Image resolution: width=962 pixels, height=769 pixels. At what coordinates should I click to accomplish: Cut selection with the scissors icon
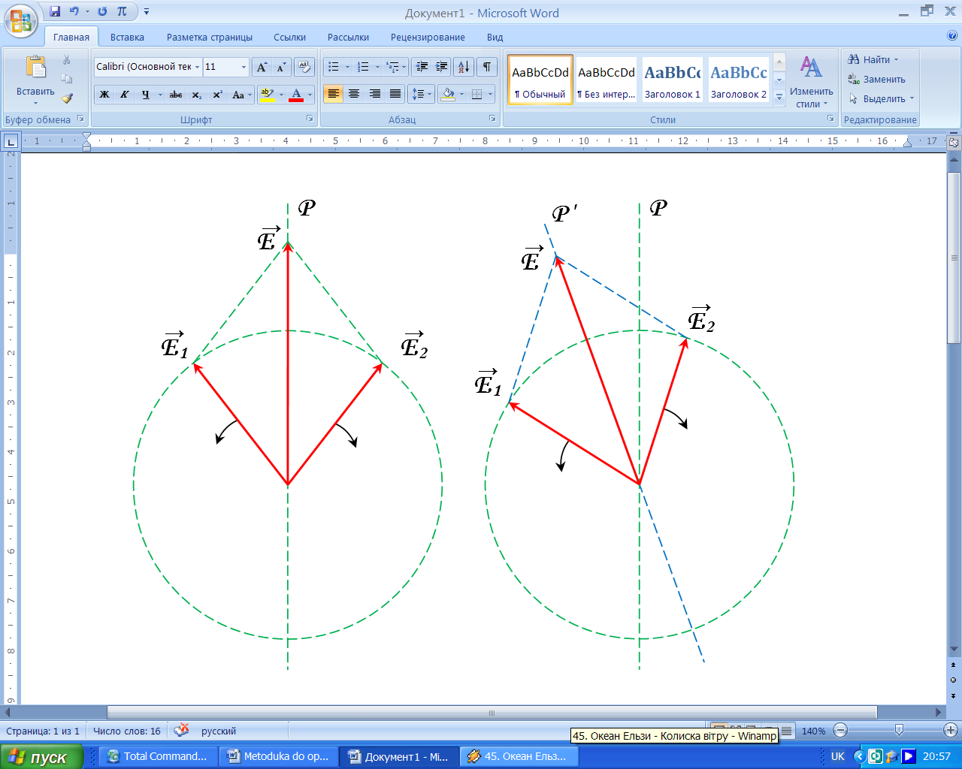point(66,59)
